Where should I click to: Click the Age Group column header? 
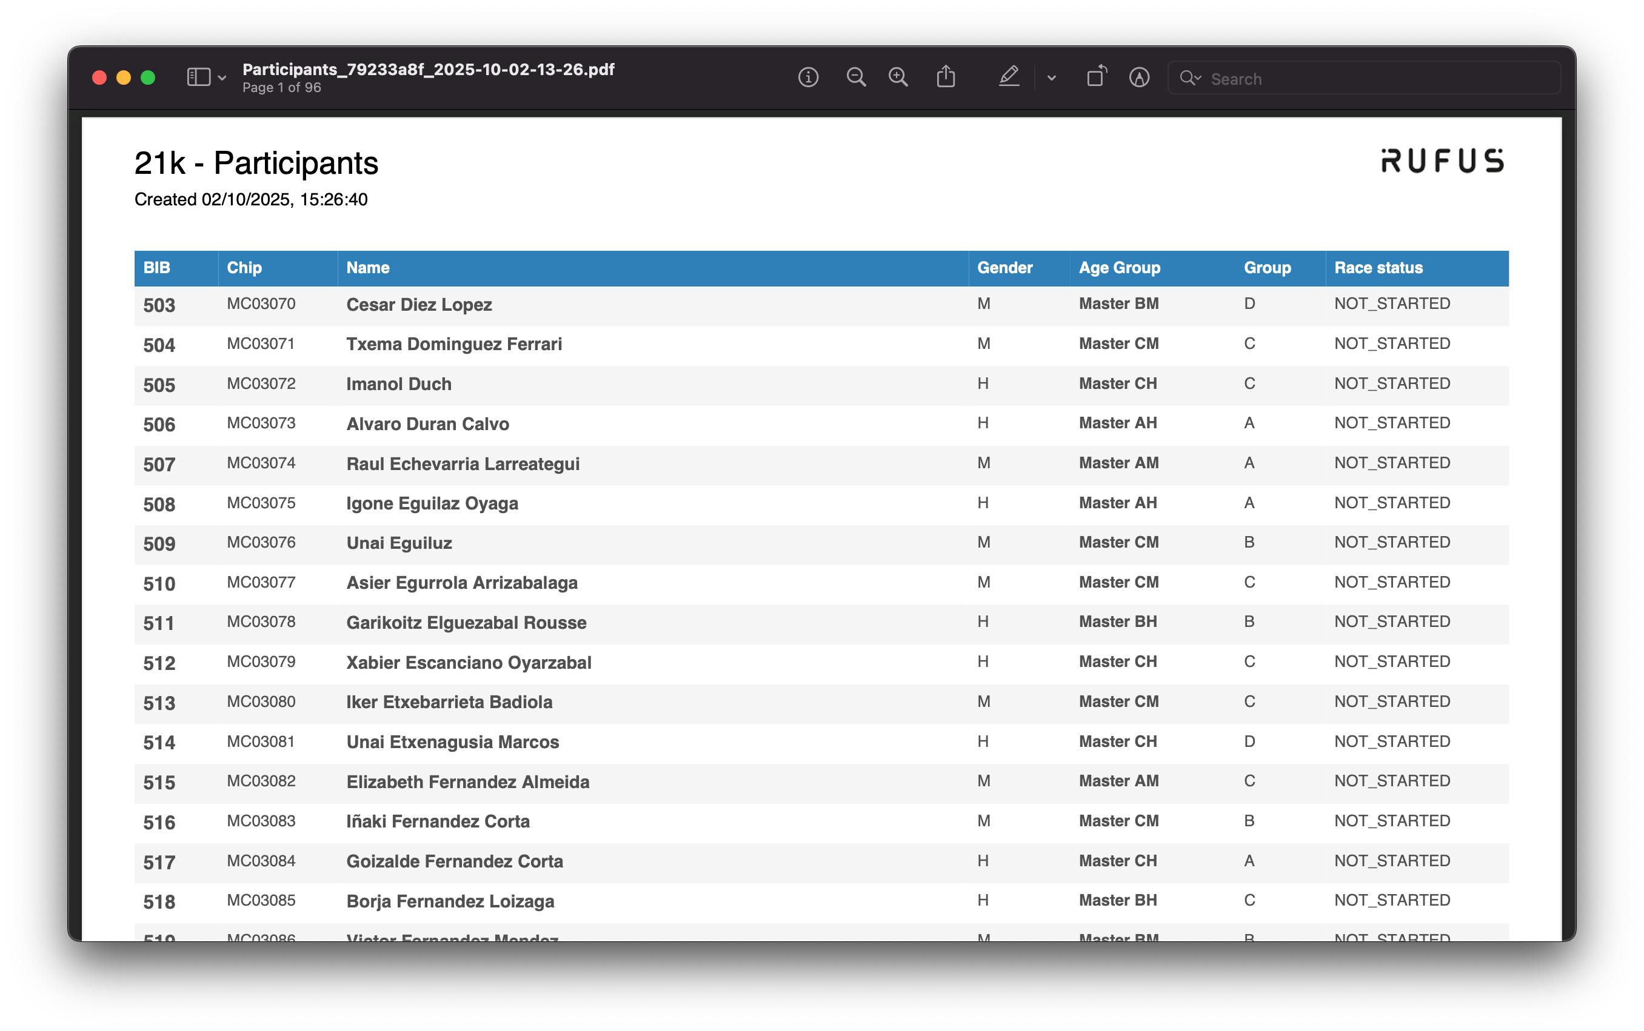tap(1119, 268)
